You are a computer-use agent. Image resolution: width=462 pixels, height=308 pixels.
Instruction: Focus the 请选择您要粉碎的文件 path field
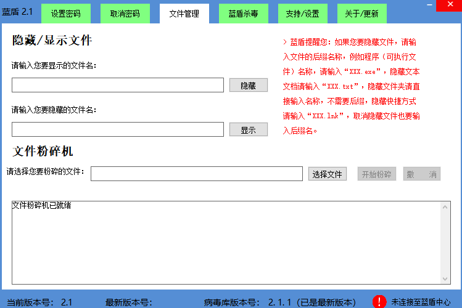(x=197, y=174)
